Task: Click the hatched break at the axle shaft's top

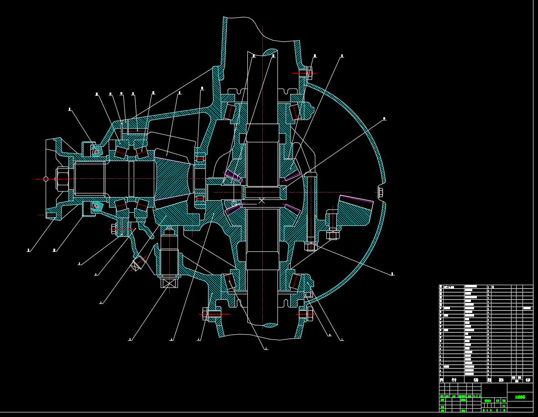Action: coord(270,52)
